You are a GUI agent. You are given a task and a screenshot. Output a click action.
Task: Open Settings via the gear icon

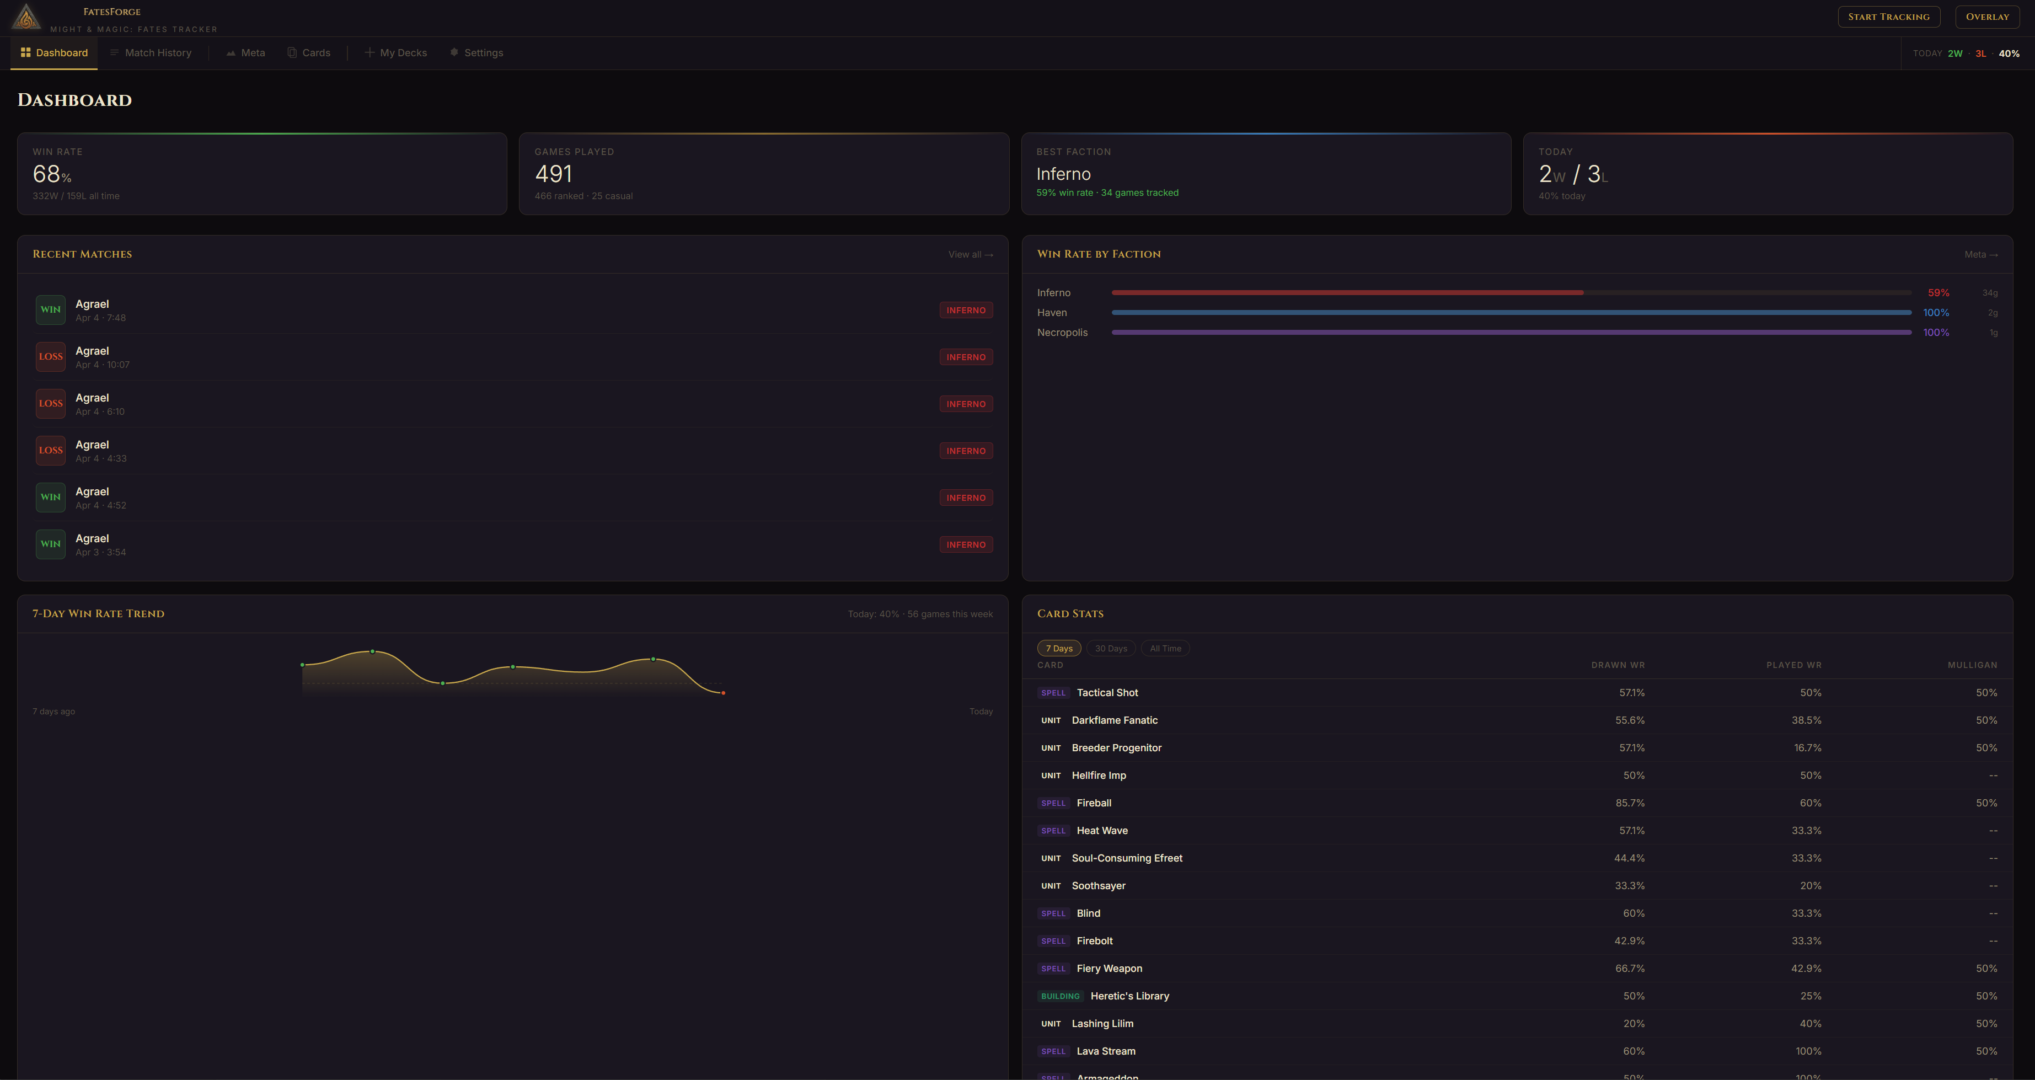[454, 52]
